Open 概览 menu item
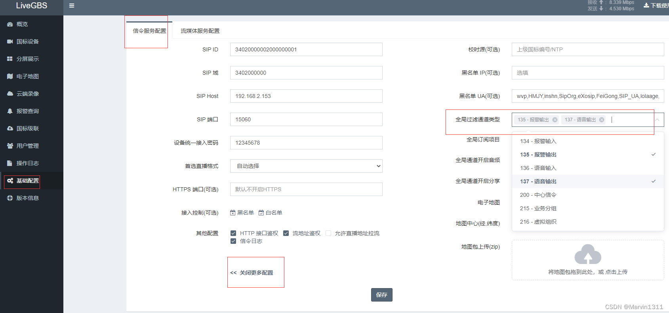Screen dimensions: 669x313 tap(32, 24)
